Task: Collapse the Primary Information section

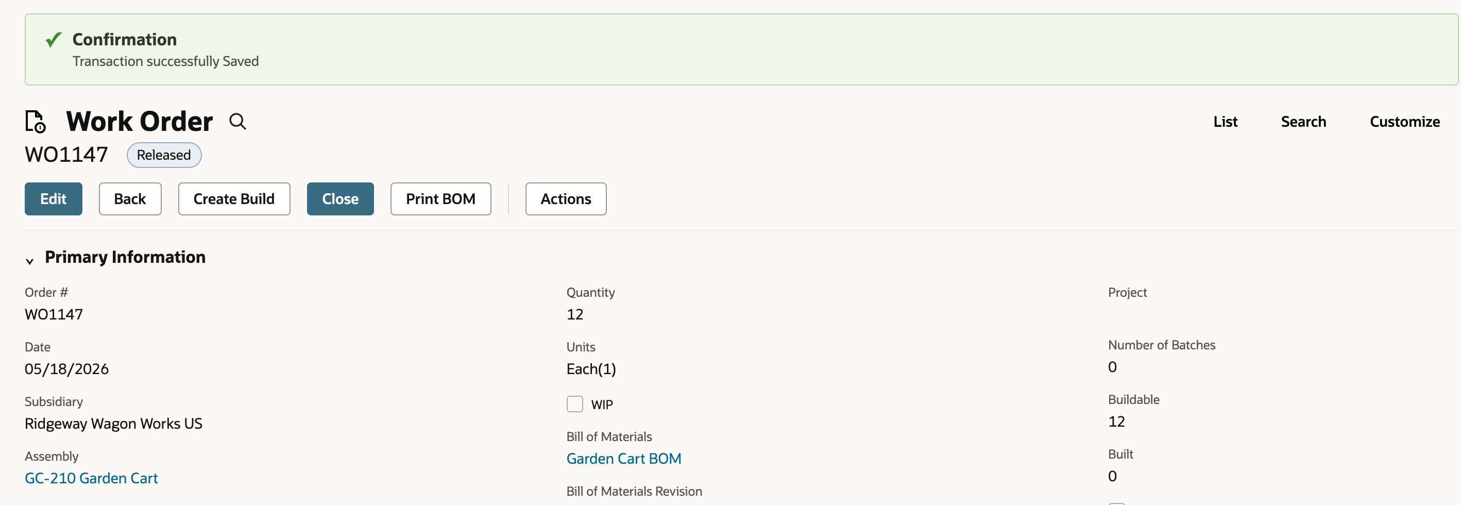Action: pyautogui.click(x=29, y=261)
